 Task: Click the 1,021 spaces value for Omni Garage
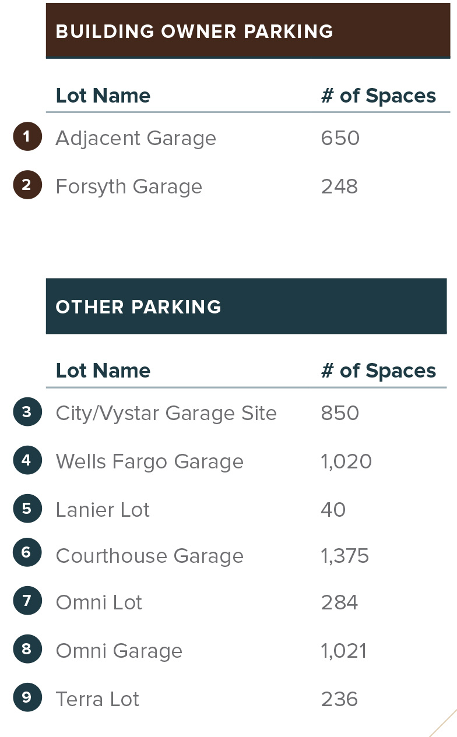[x=344, y=651]
